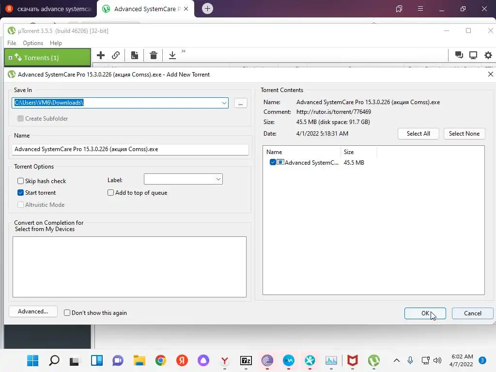Image resolution: width=496 pixels, height=372 pixels.
Task: Select Torrents (1) in the sidebar
Action: [x=47, y=58]
